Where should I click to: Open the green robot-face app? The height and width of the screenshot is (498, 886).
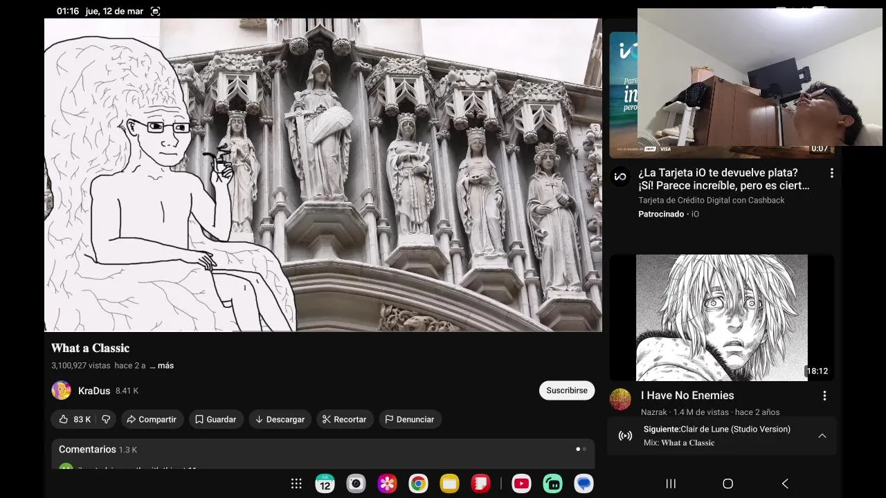coord(552,483)
